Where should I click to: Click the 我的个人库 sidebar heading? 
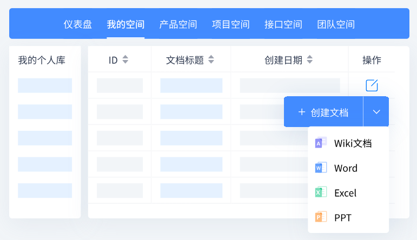42,60
